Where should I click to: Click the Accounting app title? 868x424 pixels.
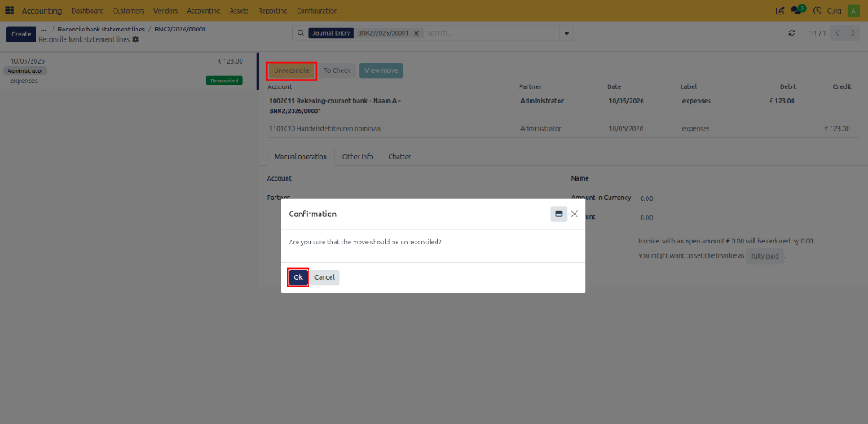pyautogui.click(x=42, y=10)
